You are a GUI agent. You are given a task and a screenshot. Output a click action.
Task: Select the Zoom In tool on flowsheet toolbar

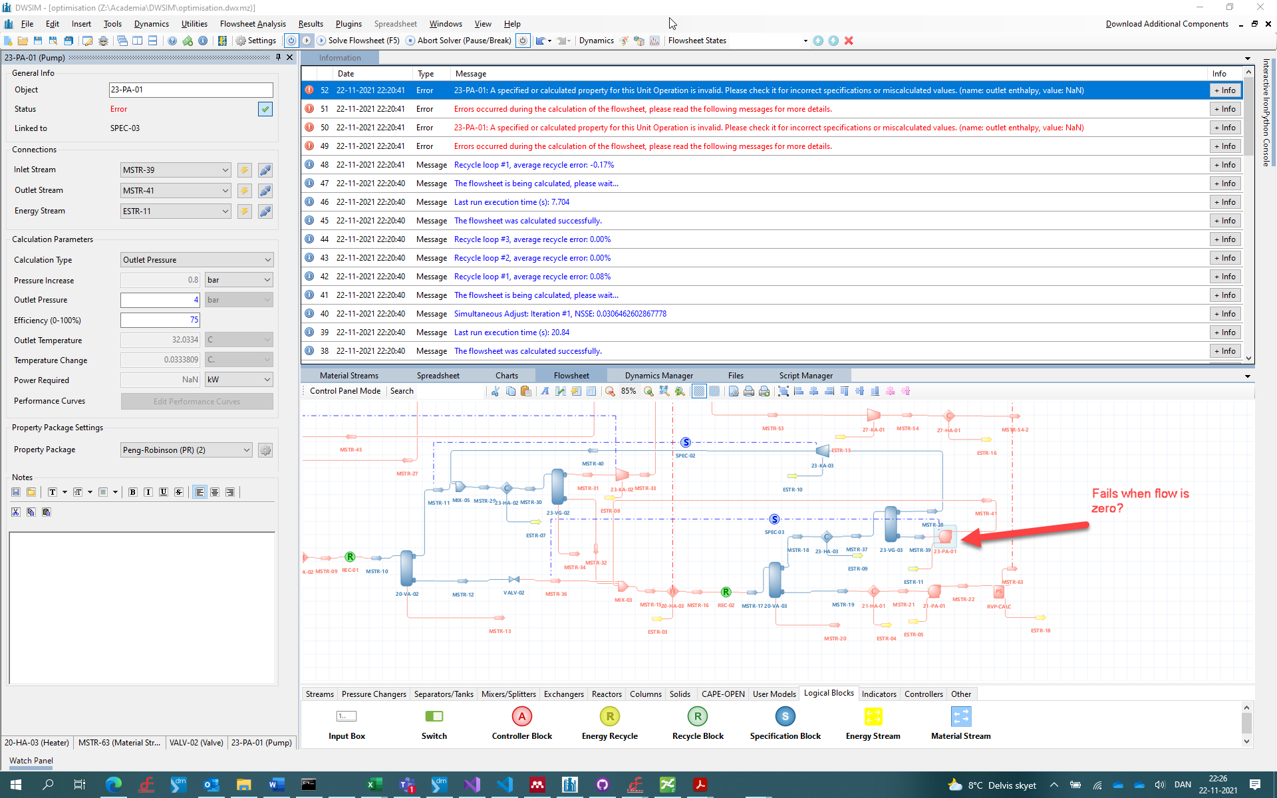648,391
